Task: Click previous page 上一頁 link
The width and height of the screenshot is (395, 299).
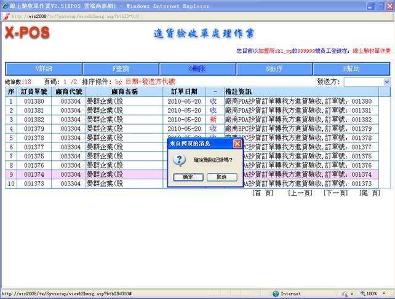Action: (299, 193)
